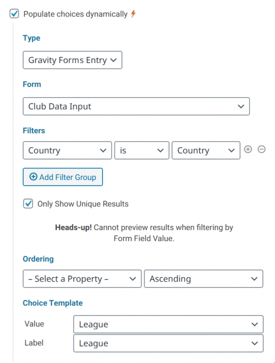Click plus icon inside Add Filter Group
This screenshot has height=363, width=275.
pyautogui.click(x=33, y=177)
